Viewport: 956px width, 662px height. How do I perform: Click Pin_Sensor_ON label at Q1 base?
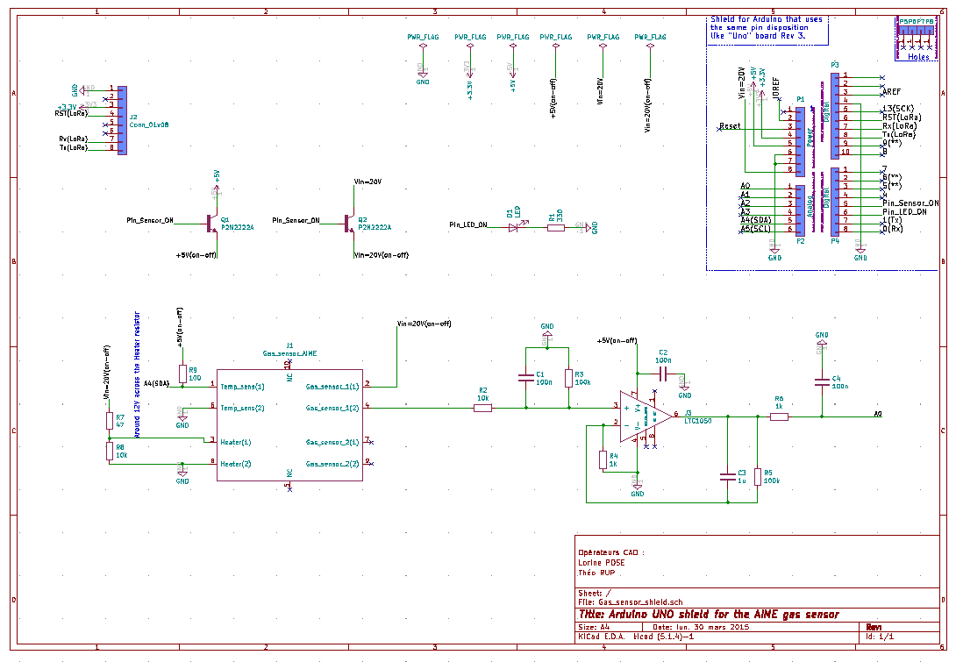[x=150, y=220]
